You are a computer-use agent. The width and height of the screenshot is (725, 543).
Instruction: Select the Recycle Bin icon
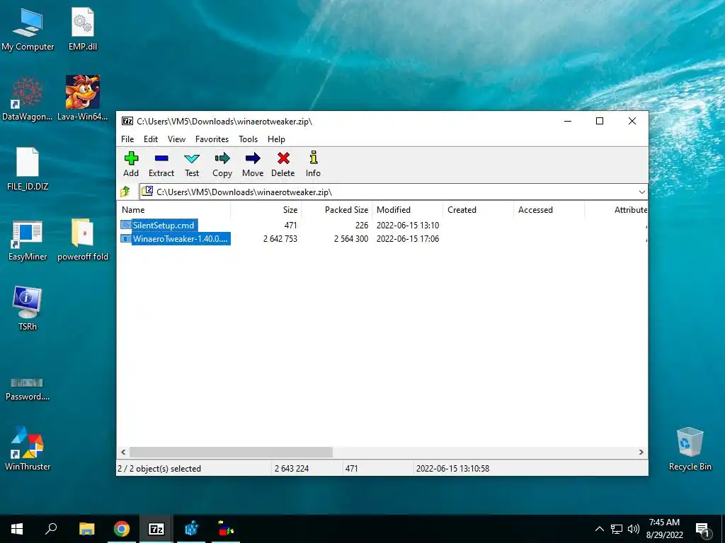click(x=690, y=449)
